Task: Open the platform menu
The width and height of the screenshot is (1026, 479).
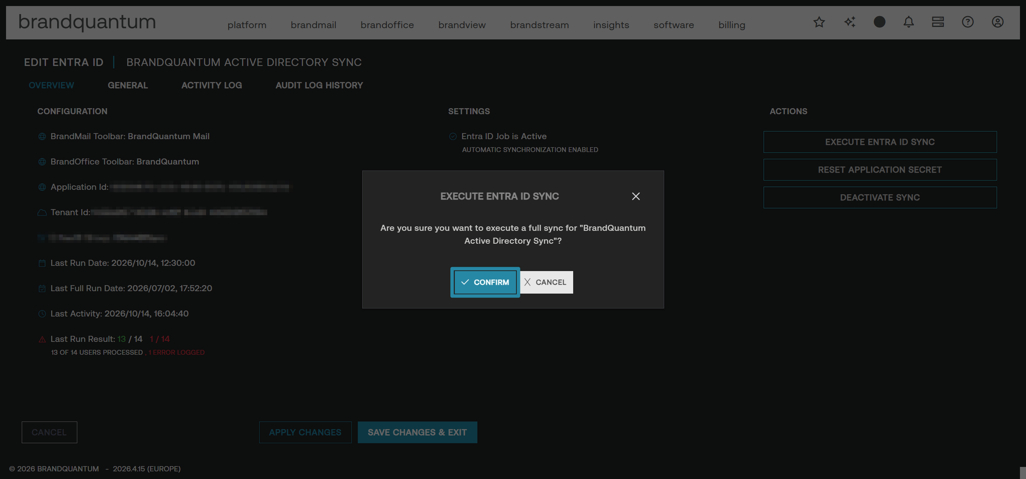Action: point(247,25)
